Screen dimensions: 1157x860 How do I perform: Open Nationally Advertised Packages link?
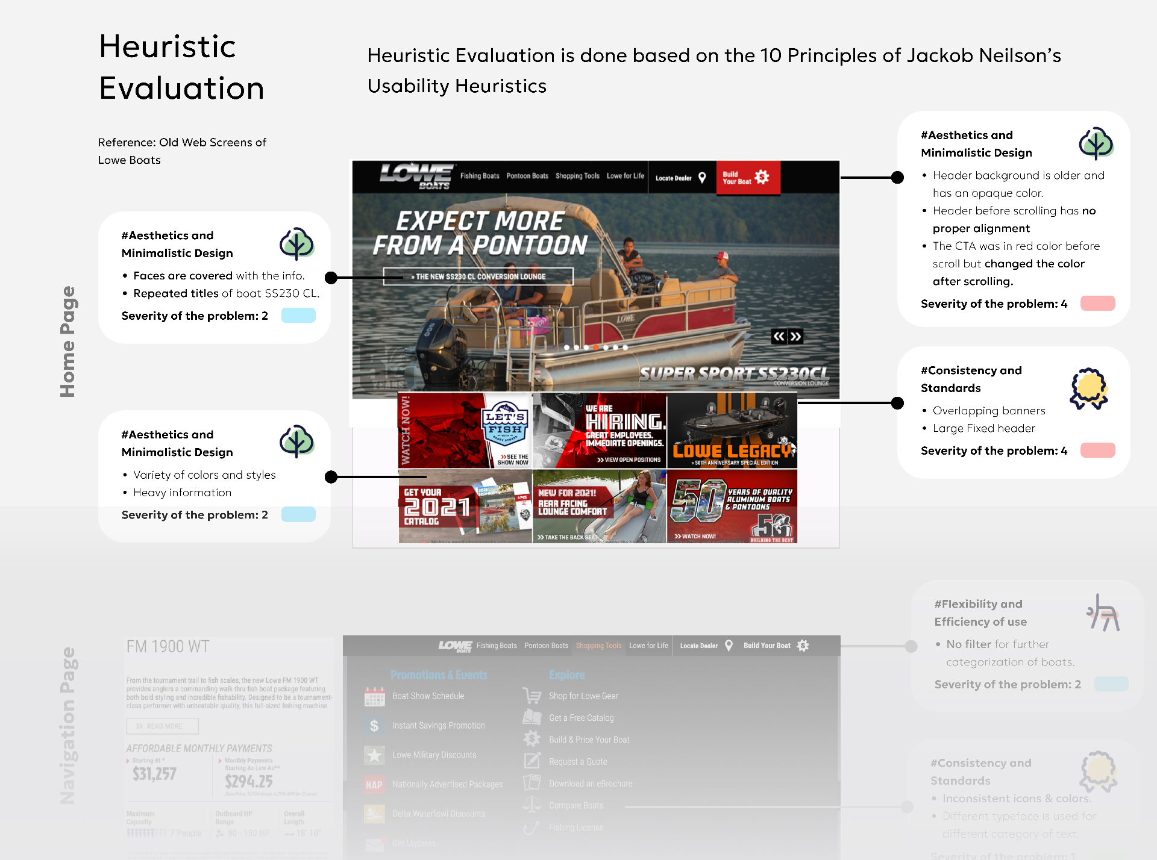[x=448, y=785]
